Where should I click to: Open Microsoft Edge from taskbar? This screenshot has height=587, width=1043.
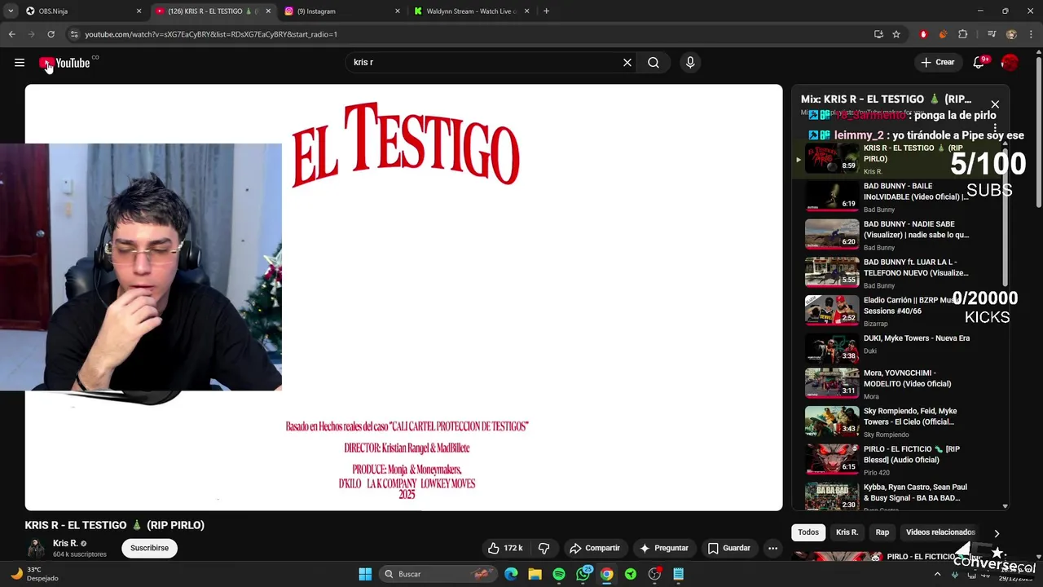tap(511, 574)
